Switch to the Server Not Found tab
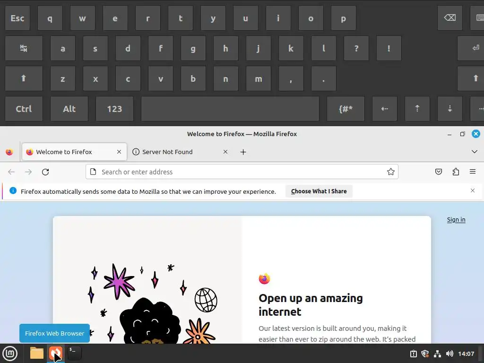Image resolution: width=484 pixels, height=363 pixels. pyautogui.click(x=180, y=152)
